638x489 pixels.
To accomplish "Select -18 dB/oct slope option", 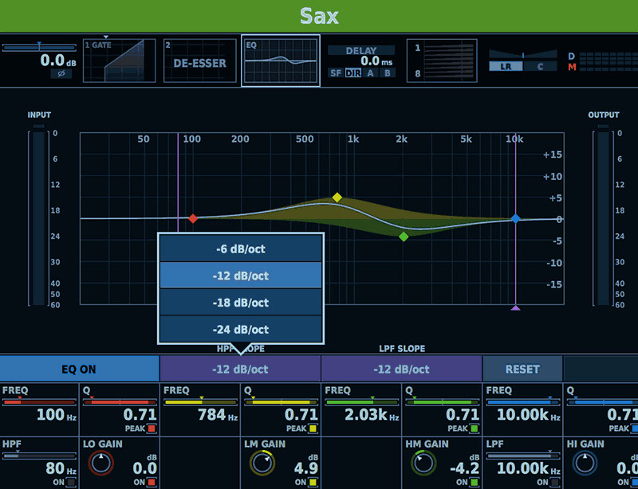I will [241, 303].
